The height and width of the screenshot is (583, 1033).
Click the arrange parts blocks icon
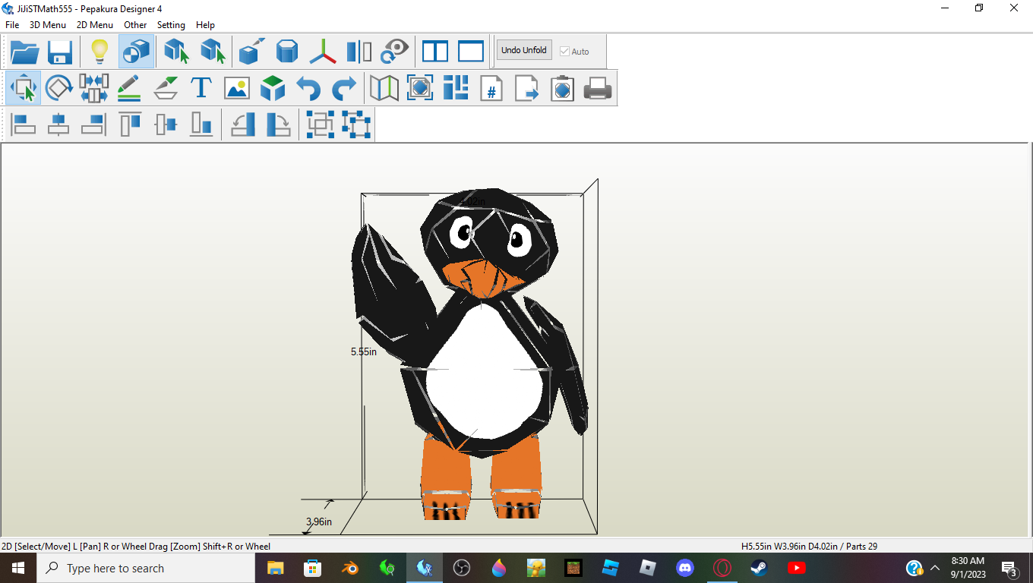456,88
